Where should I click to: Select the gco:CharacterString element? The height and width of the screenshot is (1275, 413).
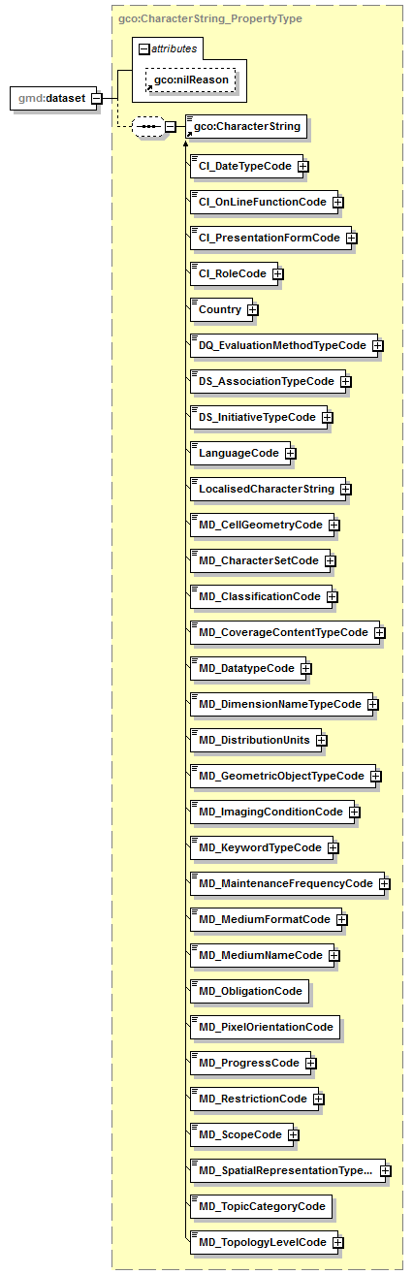(x=245, y=126)
